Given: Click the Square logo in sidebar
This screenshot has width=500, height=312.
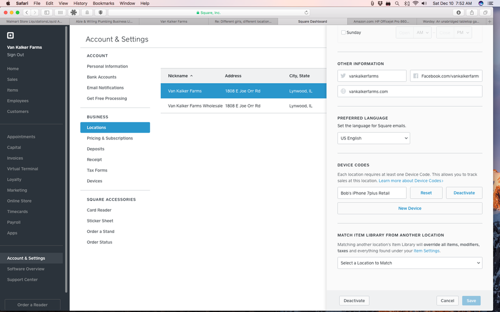Looking at the screenshot, I should [x=10, y=35].
